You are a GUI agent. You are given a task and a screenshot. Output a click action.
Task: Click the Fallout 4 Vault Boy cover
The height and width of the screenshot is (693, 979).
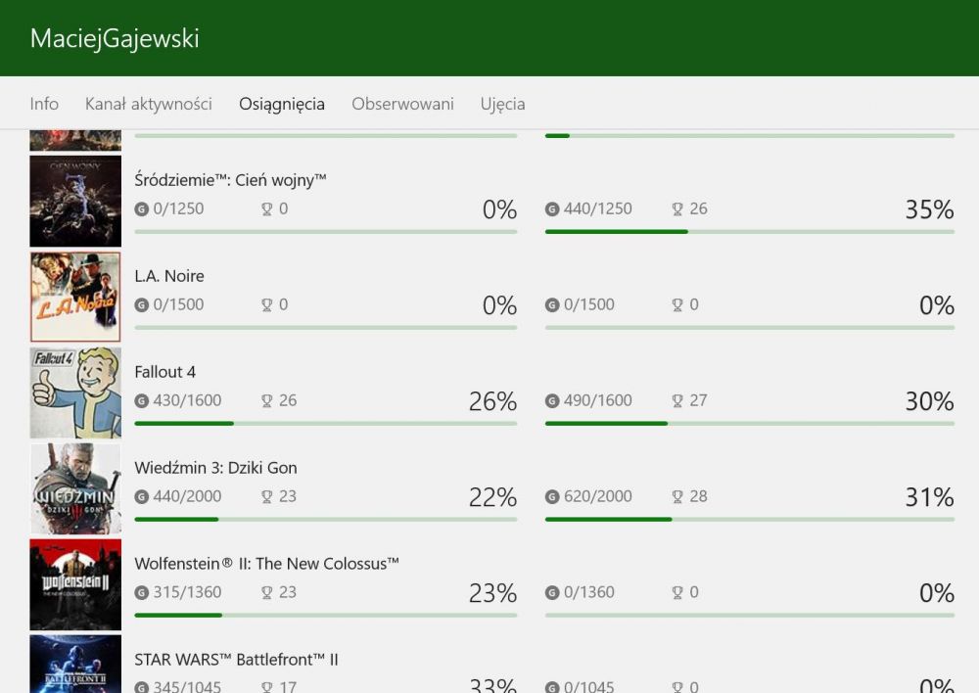tap(75, 393)
